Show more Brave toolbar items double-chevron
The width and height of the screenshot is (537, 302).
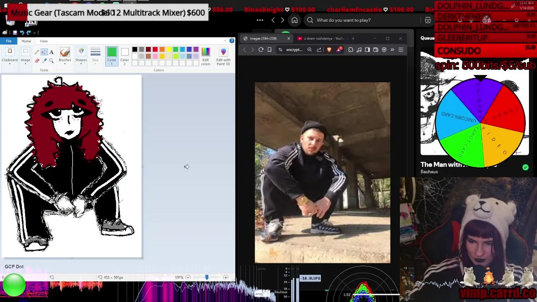392,49
